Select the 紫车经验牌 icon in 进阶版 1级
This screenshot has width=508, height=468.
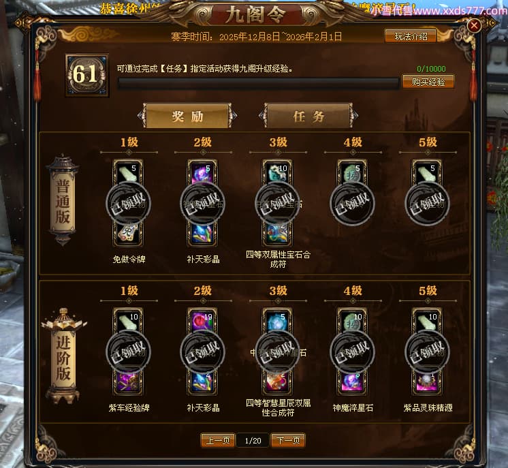coord(128,382)
